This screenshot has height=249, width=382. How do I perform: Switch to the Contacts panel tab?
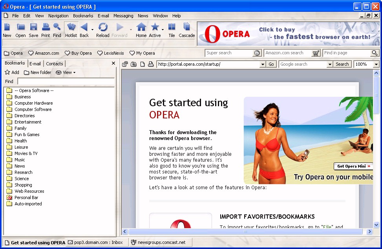pyautogui.click(x=55, y=64)
